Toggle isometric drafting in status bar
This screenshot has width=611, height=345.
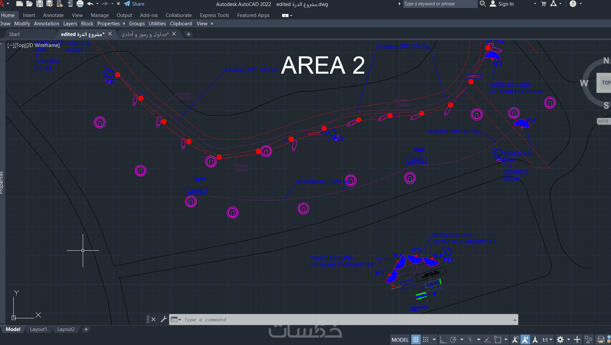pyautogui.click(x=470, y=340)
